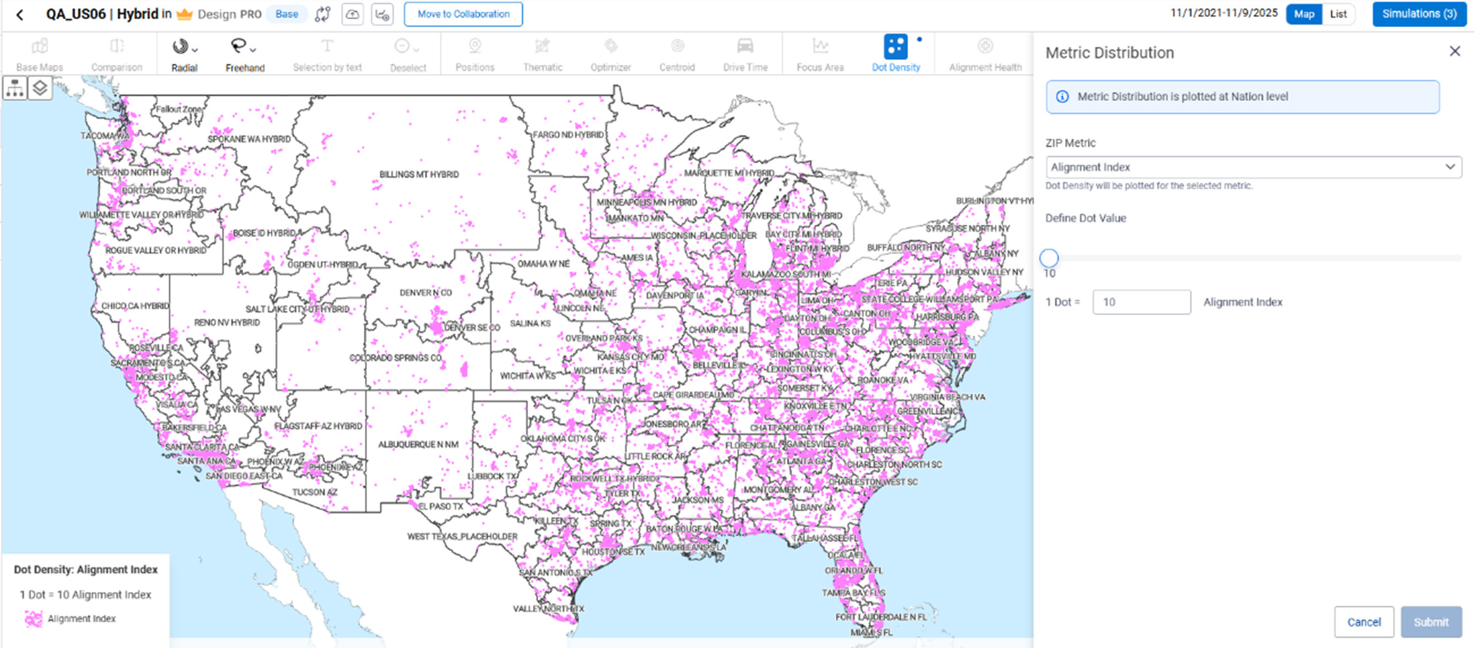This screenshot has height=648, width=1474.
Task: Switch to the List view
Action: 1338,14
